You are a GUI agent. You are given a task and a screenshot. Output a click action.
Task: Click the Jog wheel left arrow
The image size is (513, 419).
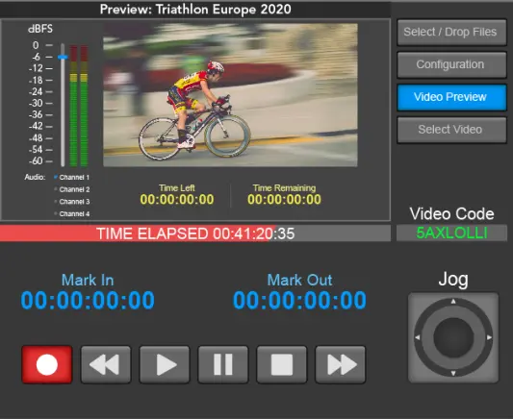click(x=418, y=337)
